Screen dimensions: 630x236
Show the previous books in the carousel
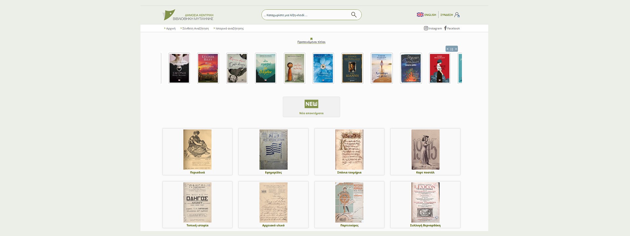[447, 49]
